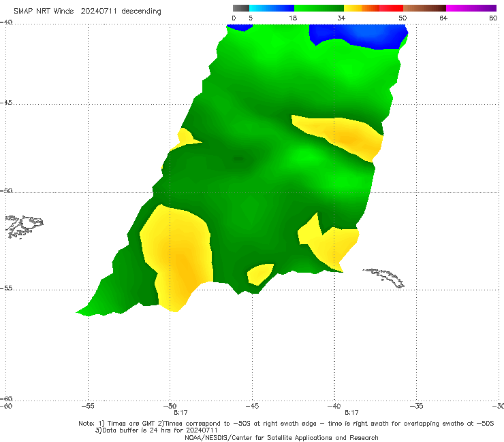Click the colorbar label 64
This screenshot has width=504, height=442.
coord(443,18)
